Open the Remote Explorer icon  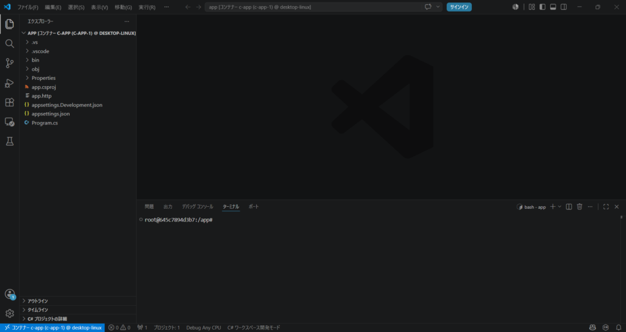10,122
